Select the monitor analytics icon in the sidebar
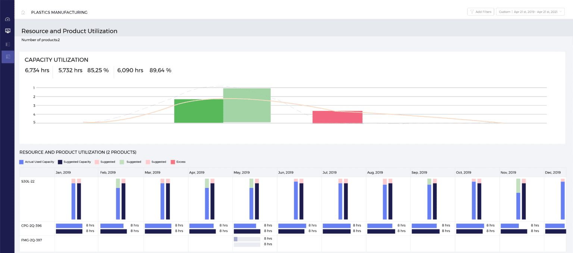 [x=7, y=31]
